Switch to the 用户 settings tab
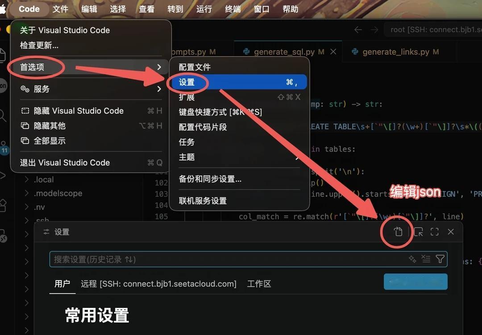Screen dimensions: 482x335 coord(62,284)
